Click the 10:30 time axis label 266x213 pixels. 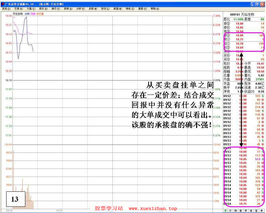pos(59,211)
